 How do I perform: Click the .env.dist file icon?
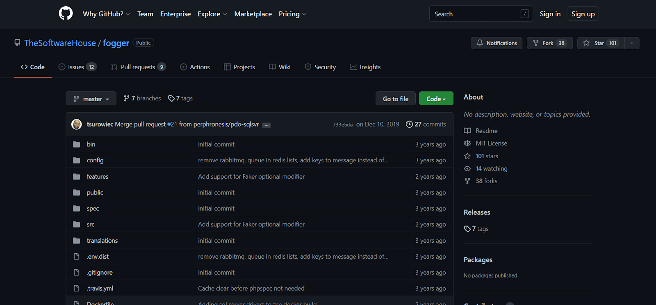tap(76, 257)
